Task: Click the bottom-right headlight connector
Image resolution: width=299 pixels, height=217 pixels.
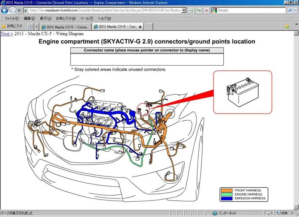Action: click(168, 174)
